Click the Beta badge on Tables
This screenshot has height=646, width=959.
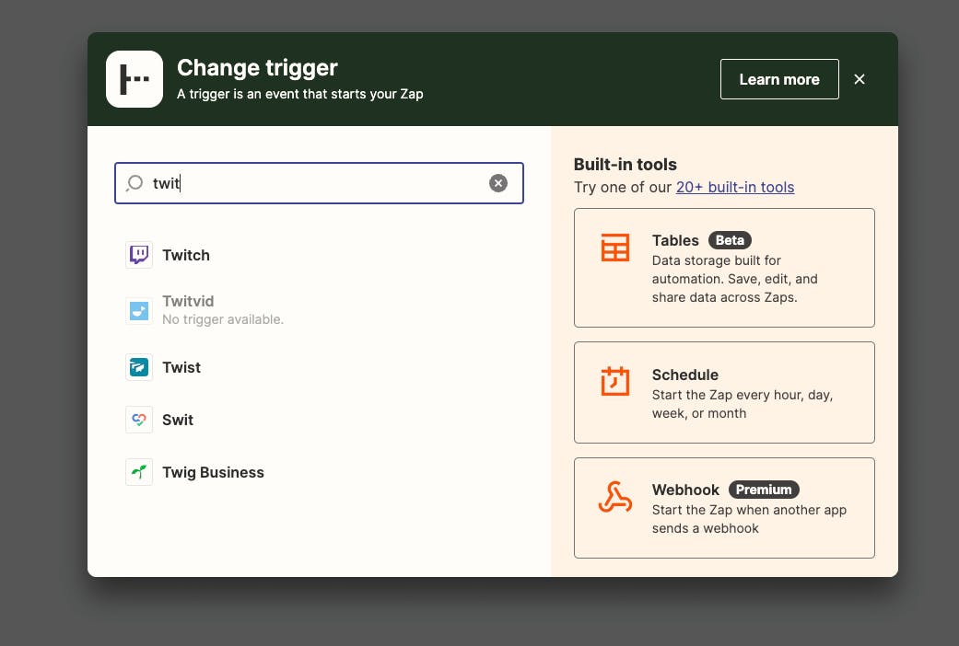click(x=730, y=240)
